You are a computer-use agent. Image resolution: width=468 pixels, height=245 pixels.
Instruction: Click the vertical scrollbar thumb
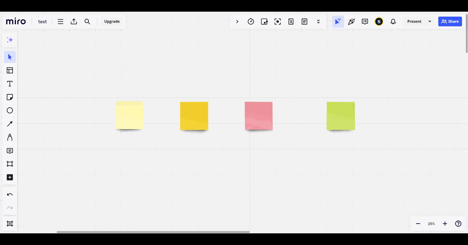point(467,33)
